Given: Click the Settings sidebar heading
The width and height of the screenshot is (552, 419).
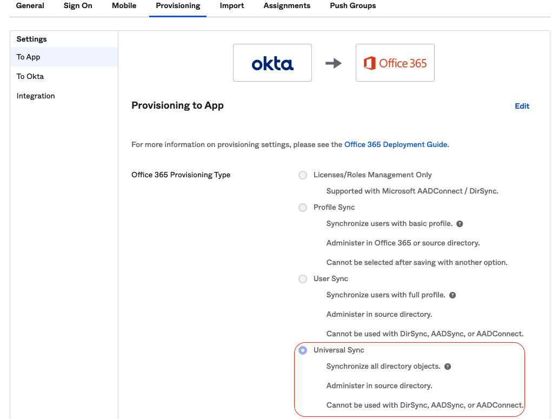Looking at the screenshot, I should tap(32, 39).
